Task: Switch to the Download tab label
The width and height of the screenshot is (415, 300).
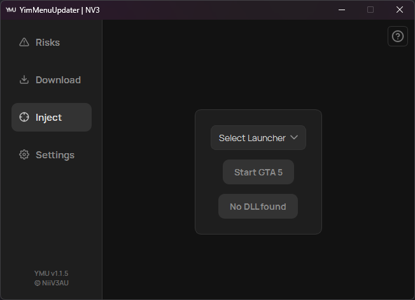Action: coord(58,80)
